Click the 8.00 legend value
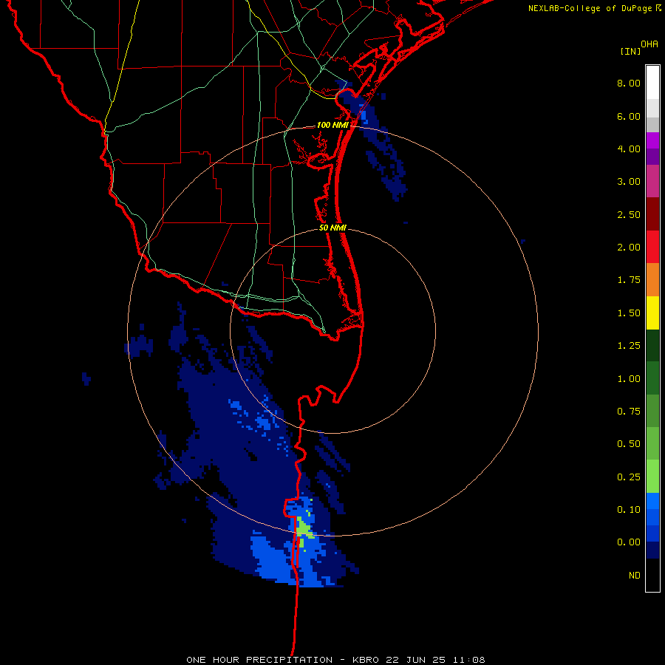Viewport: 665px width, 665px height. click(x=629, y=83)
